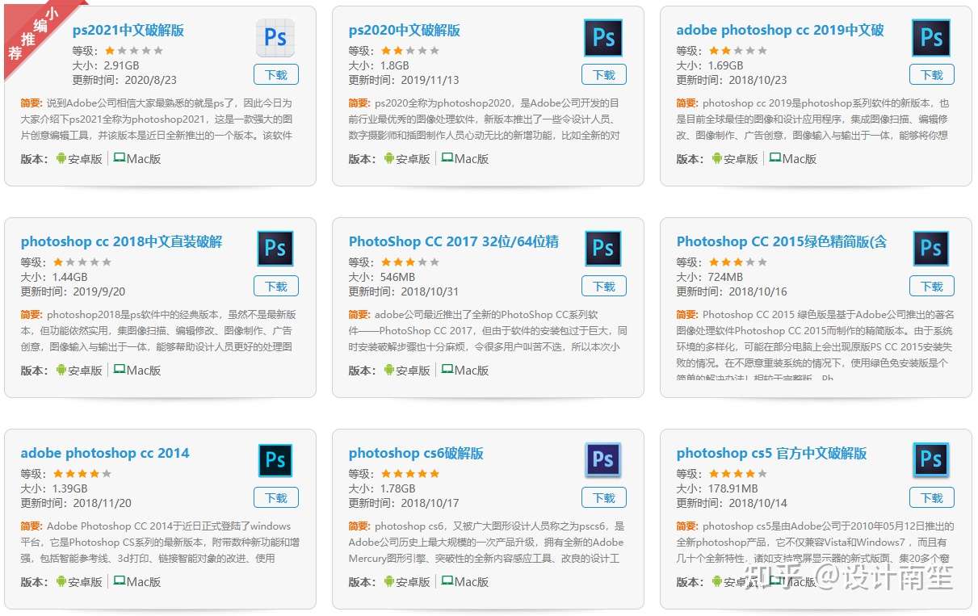Click Android icon in cc 2019 card
The image size is (978, 616).
click(x=716, y=158)
